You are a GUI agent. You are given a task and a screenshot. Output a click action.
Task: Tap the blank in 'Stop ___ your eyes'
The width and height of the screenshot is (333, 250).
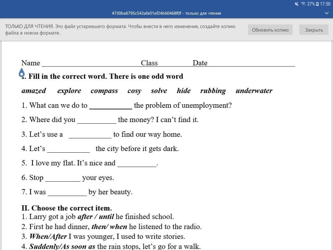[63, 178]
